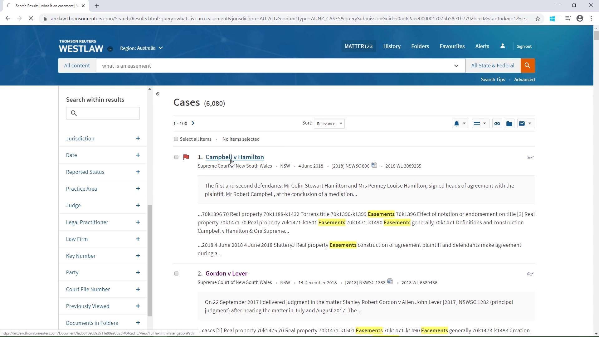Open the email delivery menu
The height and width of the screenshot is (337, 599).
pyautogui.click(x=526, y=124)
